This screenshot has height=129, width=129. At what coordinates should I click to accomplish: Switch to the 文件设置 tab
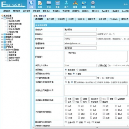click(61, 19)
